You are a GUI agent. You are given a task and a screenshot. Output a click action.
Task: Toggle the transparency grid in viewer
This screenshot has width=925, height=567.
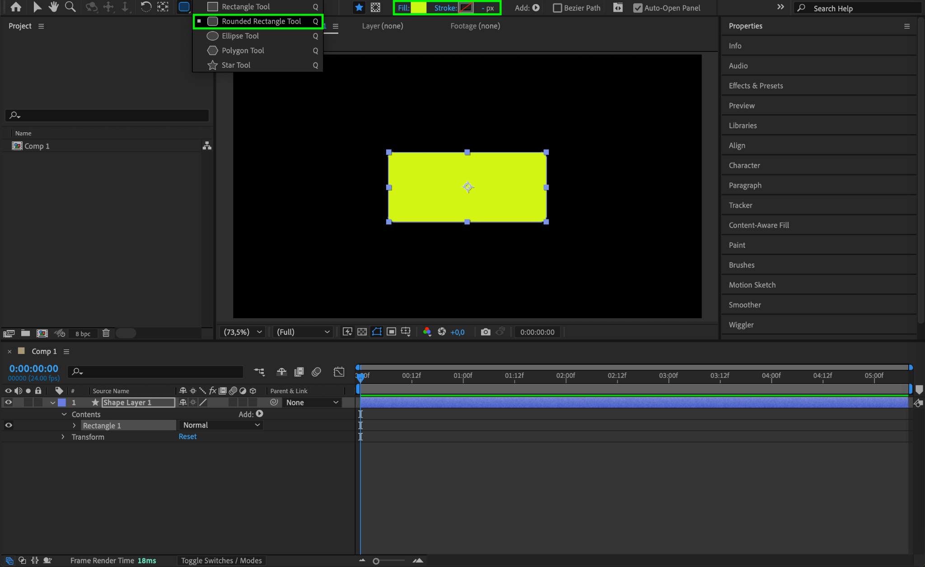click(x=362, y=332)
